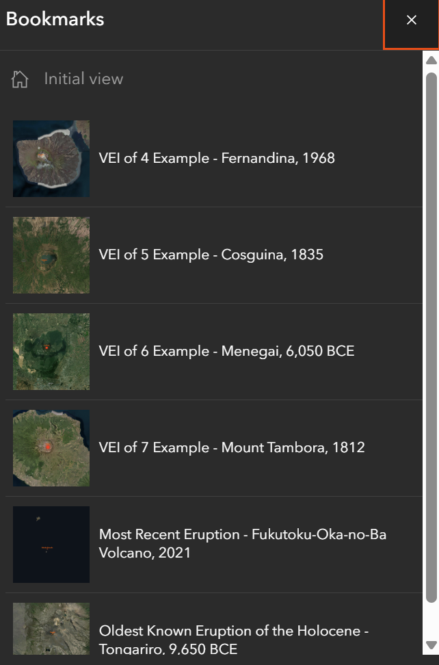Click the dark Fukutoku-Oka-no-Ba thumbnail

pyautogui.click(x=51, y=545)
